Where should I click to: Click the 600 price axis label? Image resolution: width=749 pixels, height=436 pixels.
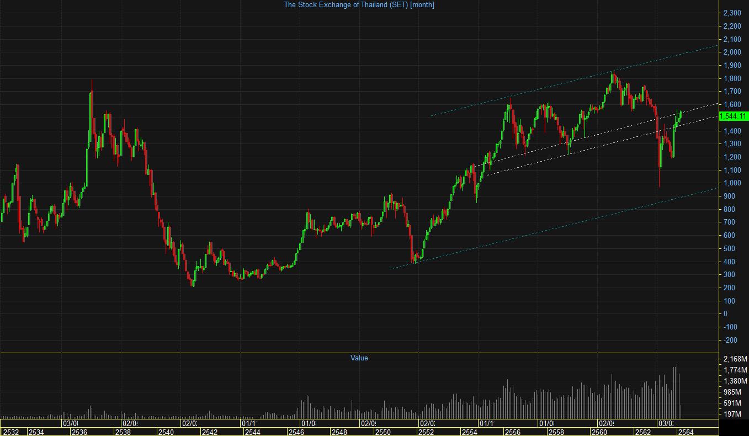point(729,235)
